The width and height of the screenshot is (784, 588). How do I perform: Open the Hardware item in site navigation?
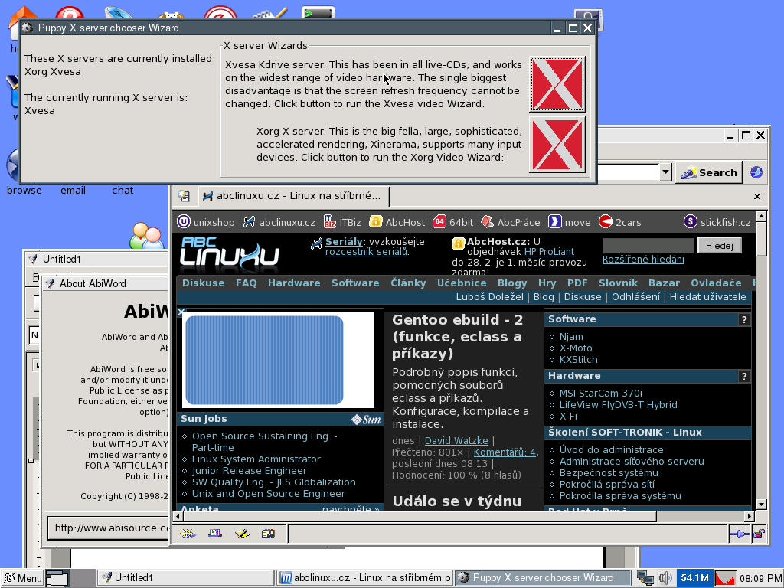click(294, 283)
